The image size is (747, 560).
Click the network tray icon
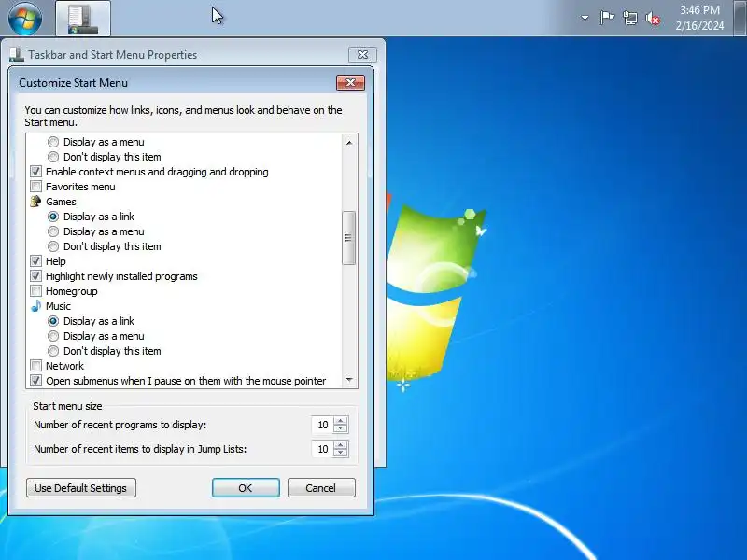tap(629, 19)
